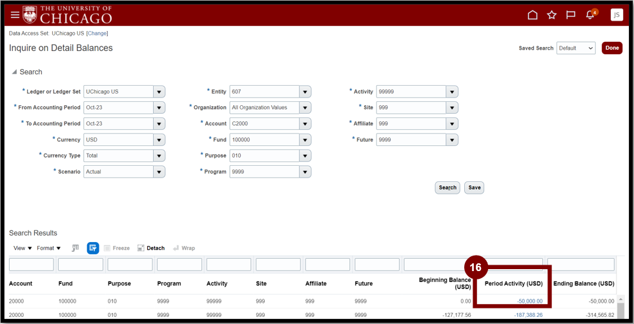Click Beginning Balance (USD) column header

coord(445,283)
